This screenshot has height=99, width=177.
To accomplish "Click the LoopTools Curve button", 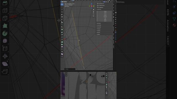I will [x=105, y=14].
